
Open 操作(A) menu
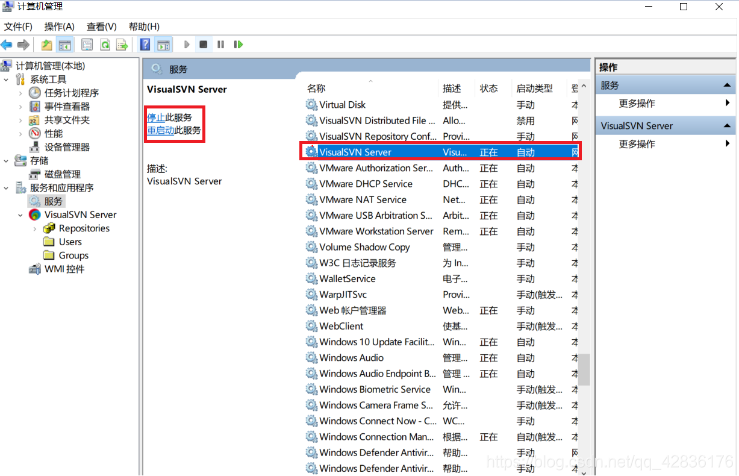(60, 27)
